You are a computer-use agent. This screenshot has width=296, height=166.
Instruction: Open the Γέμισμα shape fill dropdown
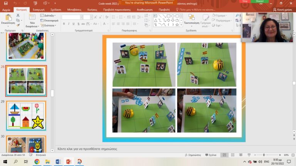tap(221, 16)
